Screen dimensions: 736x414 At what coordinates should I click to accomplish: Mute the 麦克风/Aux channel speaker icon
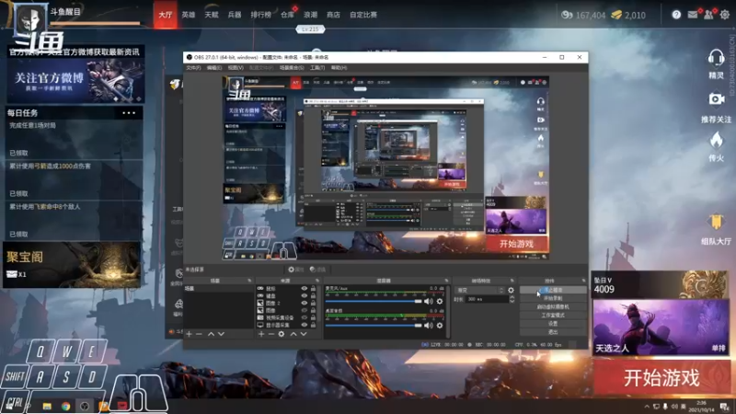coord(428,302)
